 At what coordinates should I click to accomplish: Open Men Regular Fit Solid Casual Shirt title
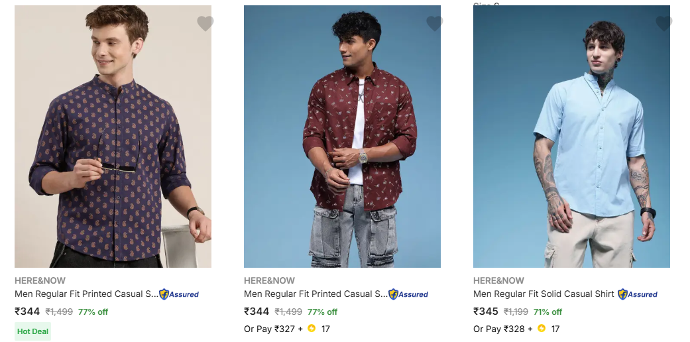[544, 294]
